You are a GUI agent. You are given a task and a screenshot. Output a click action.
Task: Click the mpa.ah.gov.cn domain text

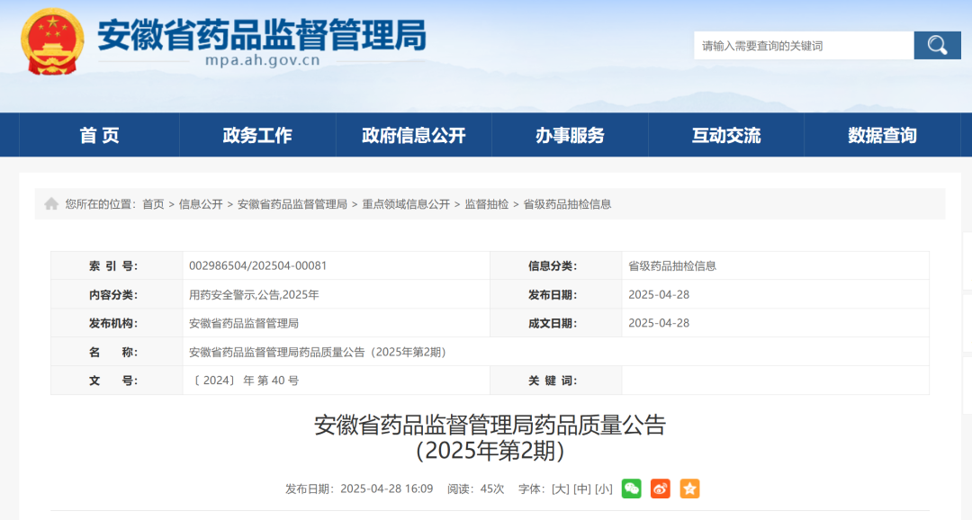click(262, 61)
